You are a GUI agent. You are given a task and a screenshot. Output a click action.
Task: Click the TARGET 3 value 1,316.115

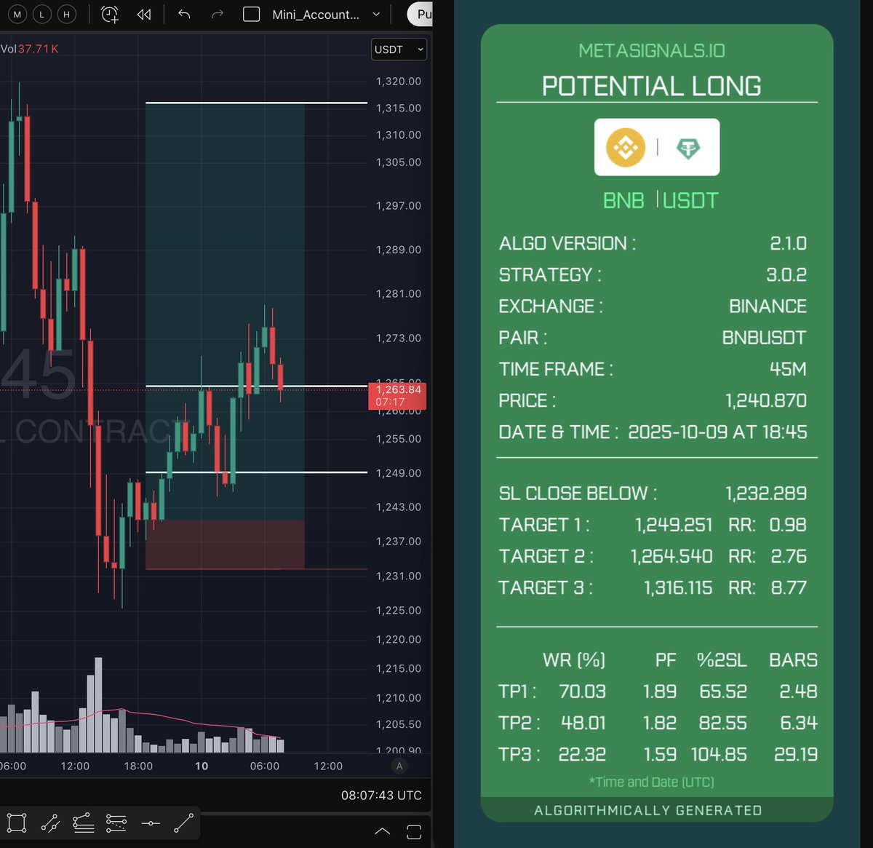[678, 587]
